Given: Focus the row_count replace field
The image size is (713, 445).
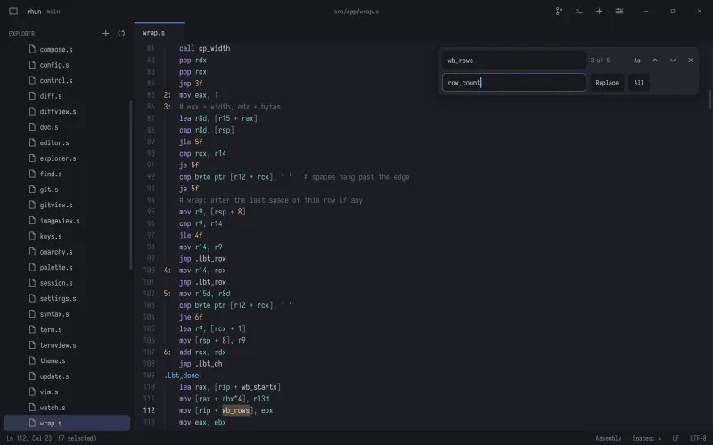Looking at the screenshot, I should pos(514,82).
